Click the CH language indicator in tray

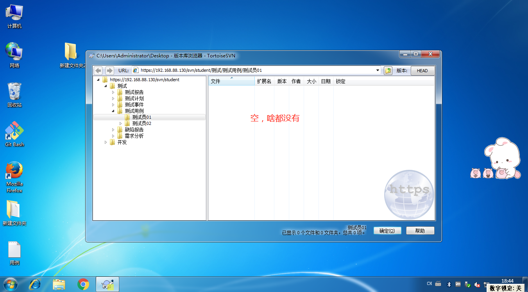tap(430, 284)
